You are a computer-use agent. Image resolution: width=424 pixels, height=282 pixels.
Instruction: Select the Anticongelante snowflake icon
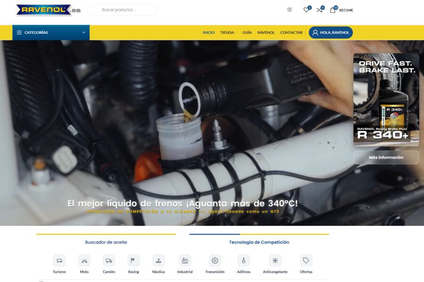[275, 261]
